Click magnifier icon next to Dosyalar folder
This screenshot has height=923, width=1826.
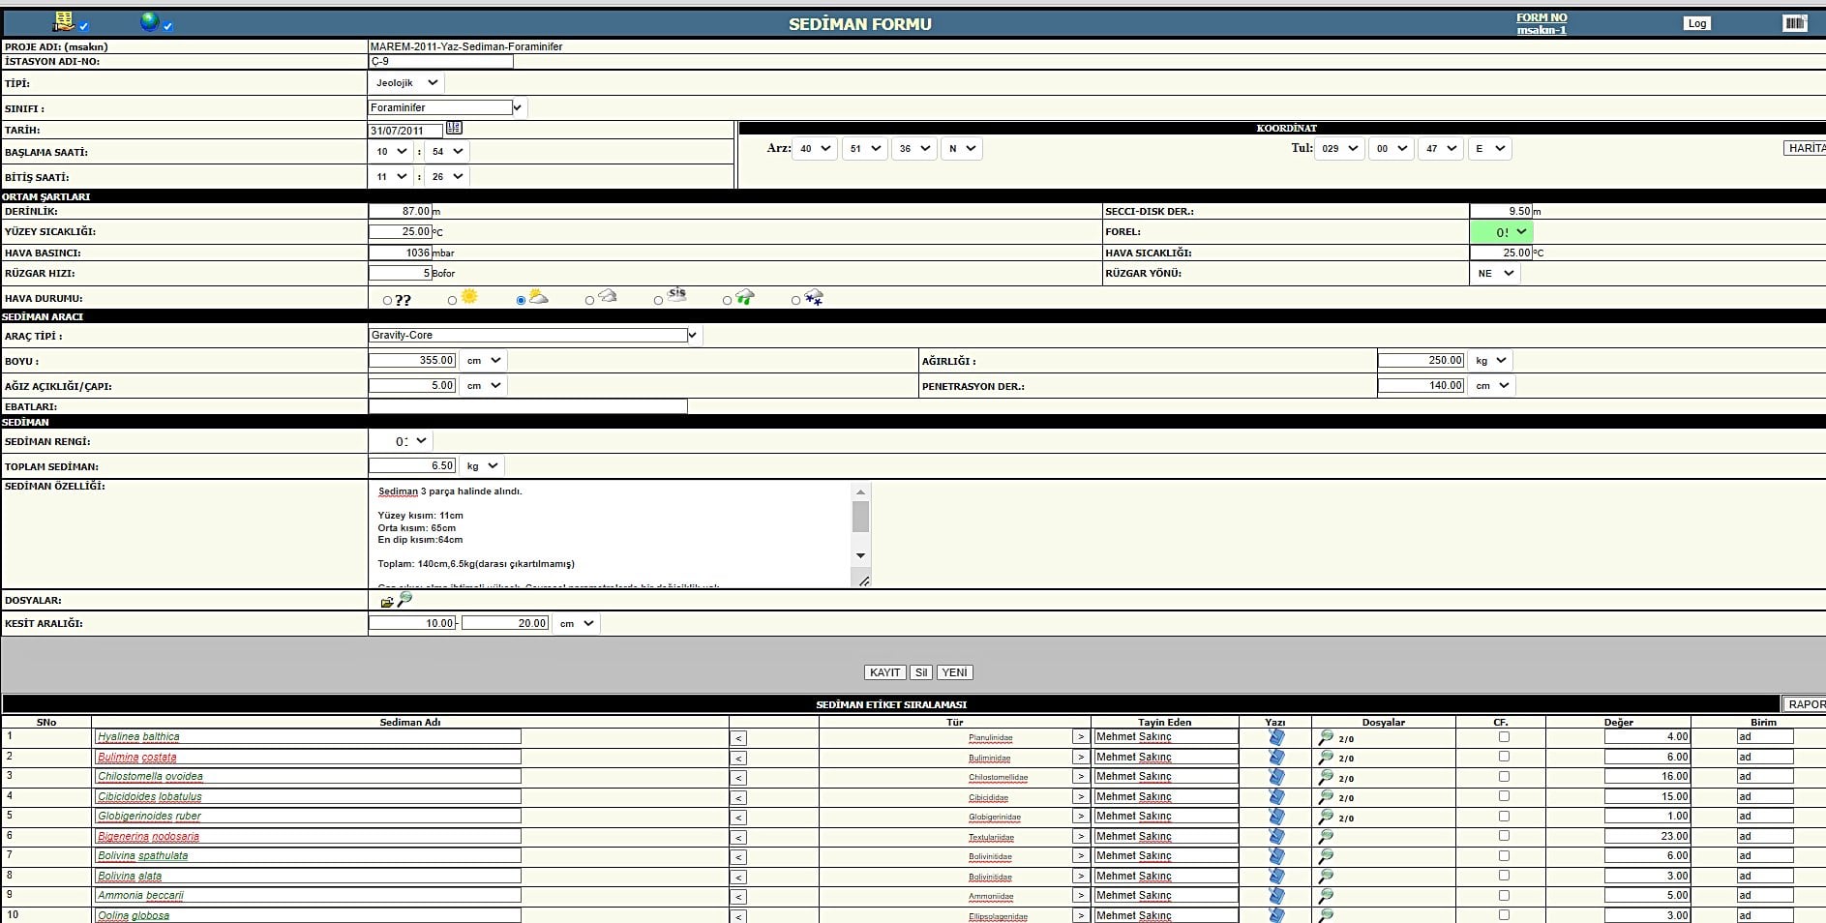405,600
